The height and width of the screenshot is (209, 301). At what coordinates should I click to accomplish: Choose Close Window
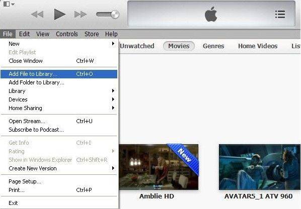(59, 61)
